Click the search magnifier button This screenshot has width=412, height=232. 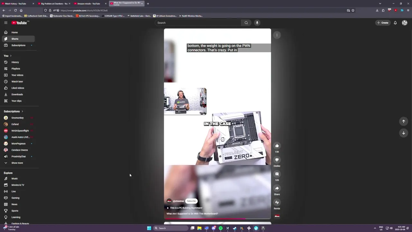pos(246,23)
